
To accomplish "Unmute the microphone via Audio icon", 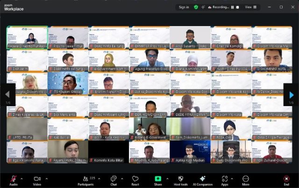I will (x=13, y=179).
